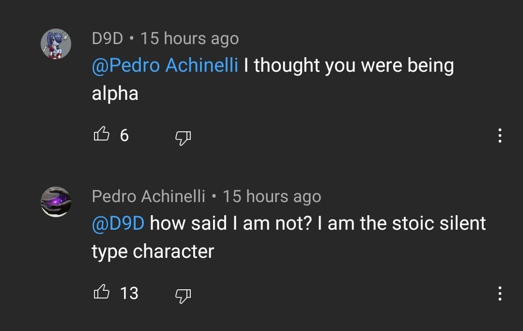Open more options for Pedro Achinelli's comment
Viewport: 523px width, 331px height.
(500, 293)
